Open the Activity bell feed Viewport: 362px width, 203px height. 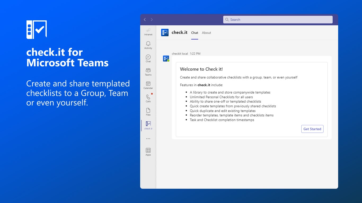tap(148, 45)
